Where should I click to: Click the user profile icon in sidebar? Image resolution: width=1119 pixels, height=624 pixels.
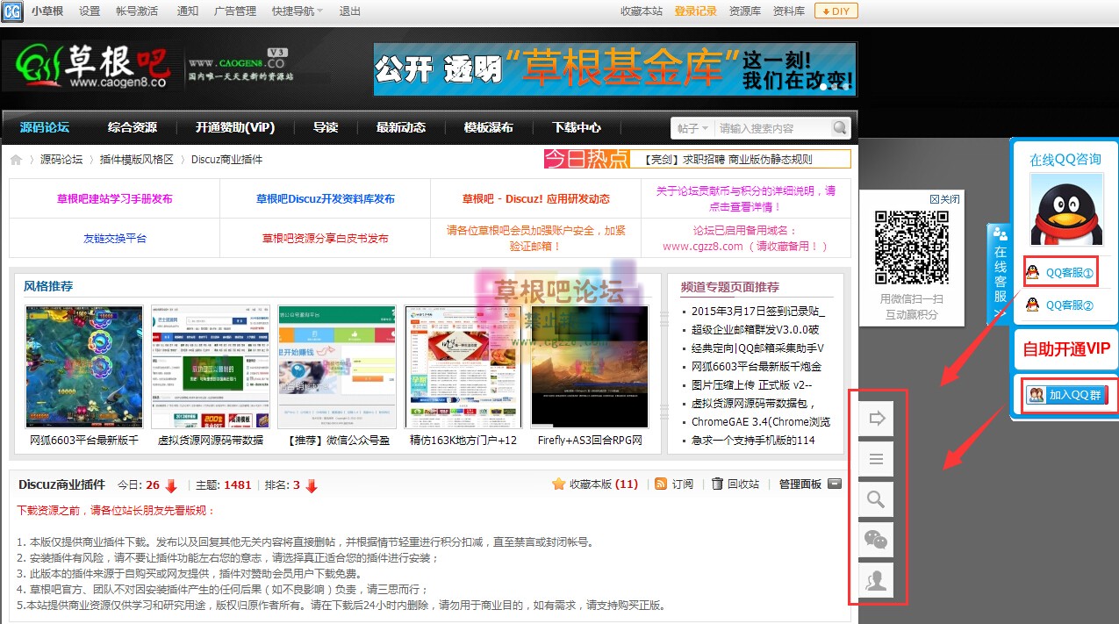click(876, 580)
